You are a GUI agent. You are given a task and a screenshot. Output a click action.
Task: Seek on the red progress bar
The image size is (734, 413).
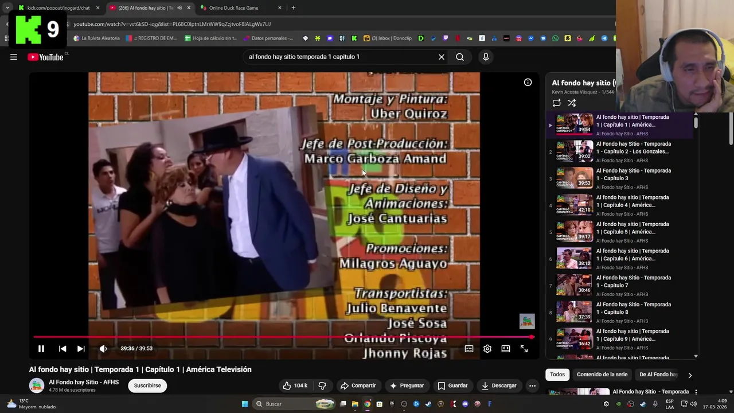tap(283, 337)
